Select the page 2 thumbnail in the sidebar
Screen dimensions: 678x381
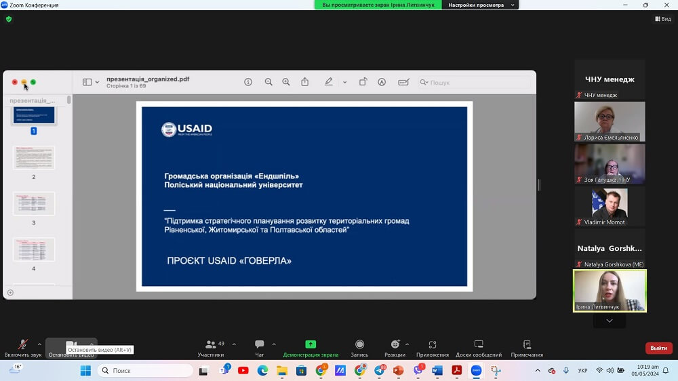tap(34, 159)
